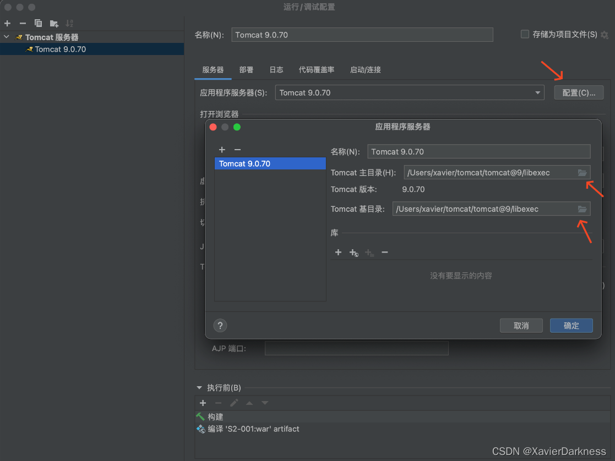
Task: Click the AJP 端口 input field
Action: [x=357, y=348]
